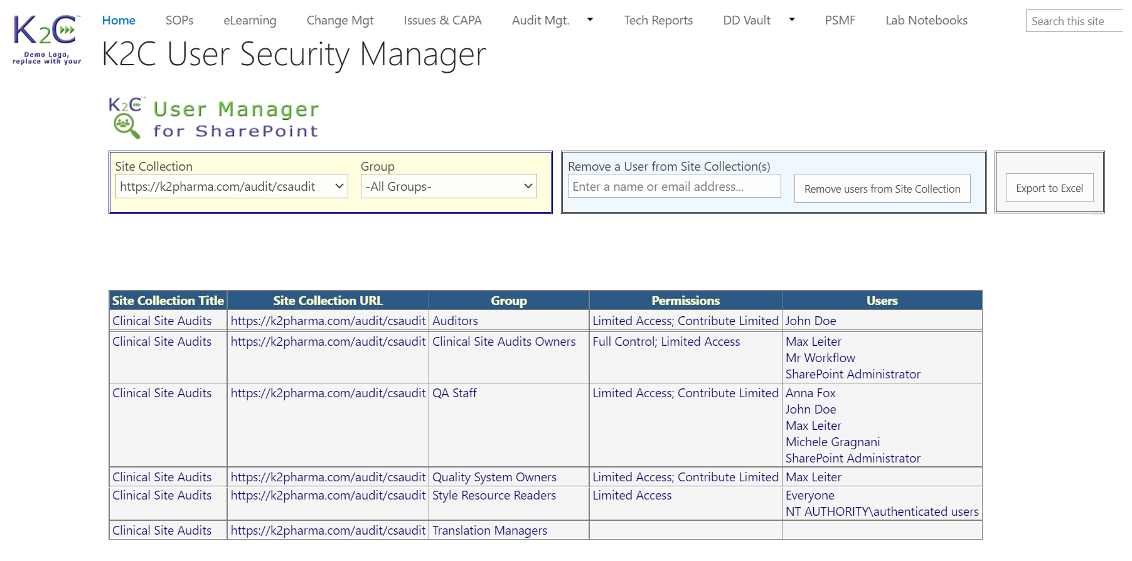Click the User Manager for SharePoint logo
This screenshot has height=561, width=1132.
tap(213, 118)
